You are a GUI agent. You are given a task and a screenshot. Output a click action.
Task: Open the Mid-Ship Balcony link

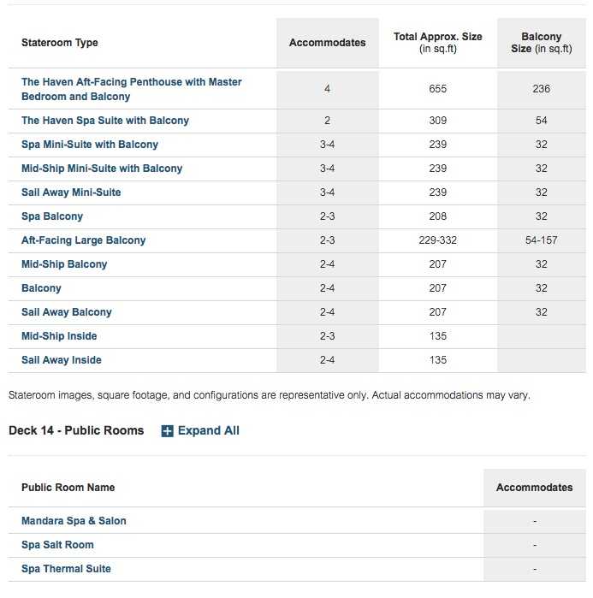point(64,264)
